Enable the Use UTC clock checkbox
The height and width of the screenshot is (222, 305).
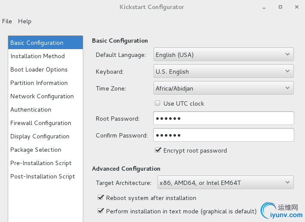(x=158, y=103)
